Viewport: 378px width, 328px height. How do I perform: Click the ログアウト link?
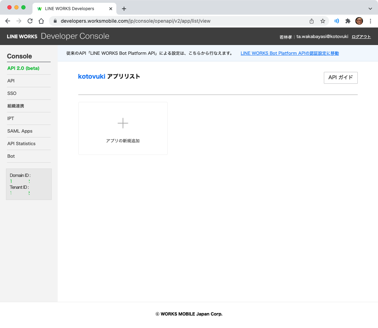coord(361,37)
